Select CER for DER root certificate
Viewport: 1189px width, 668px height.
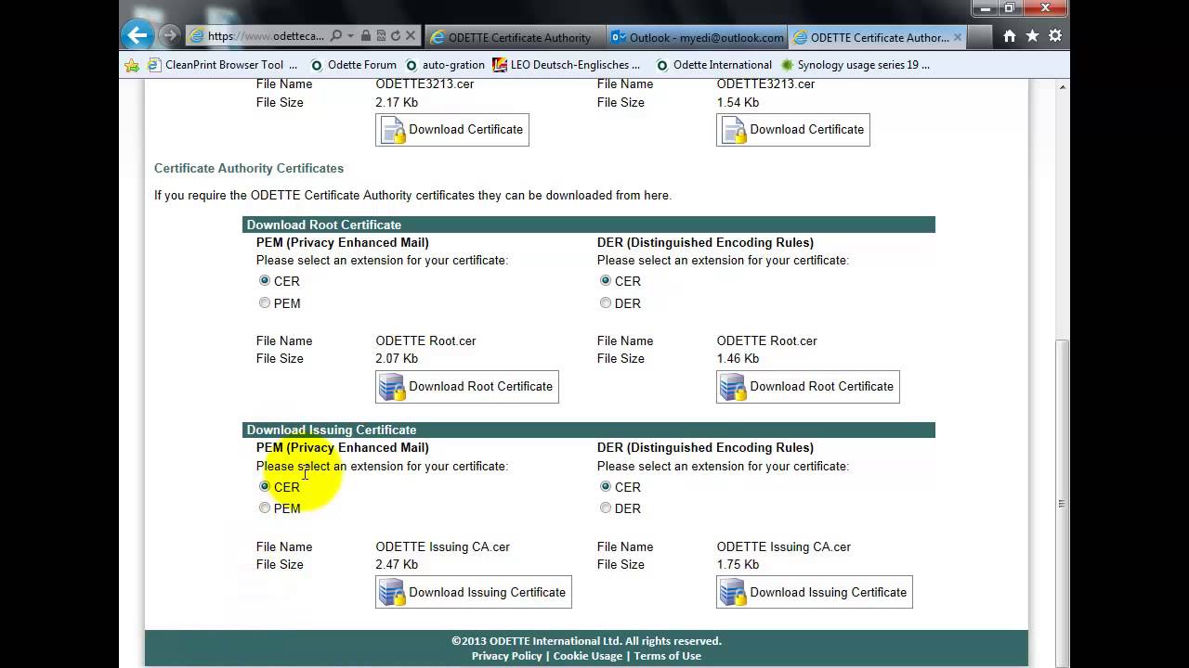[606, 280]
